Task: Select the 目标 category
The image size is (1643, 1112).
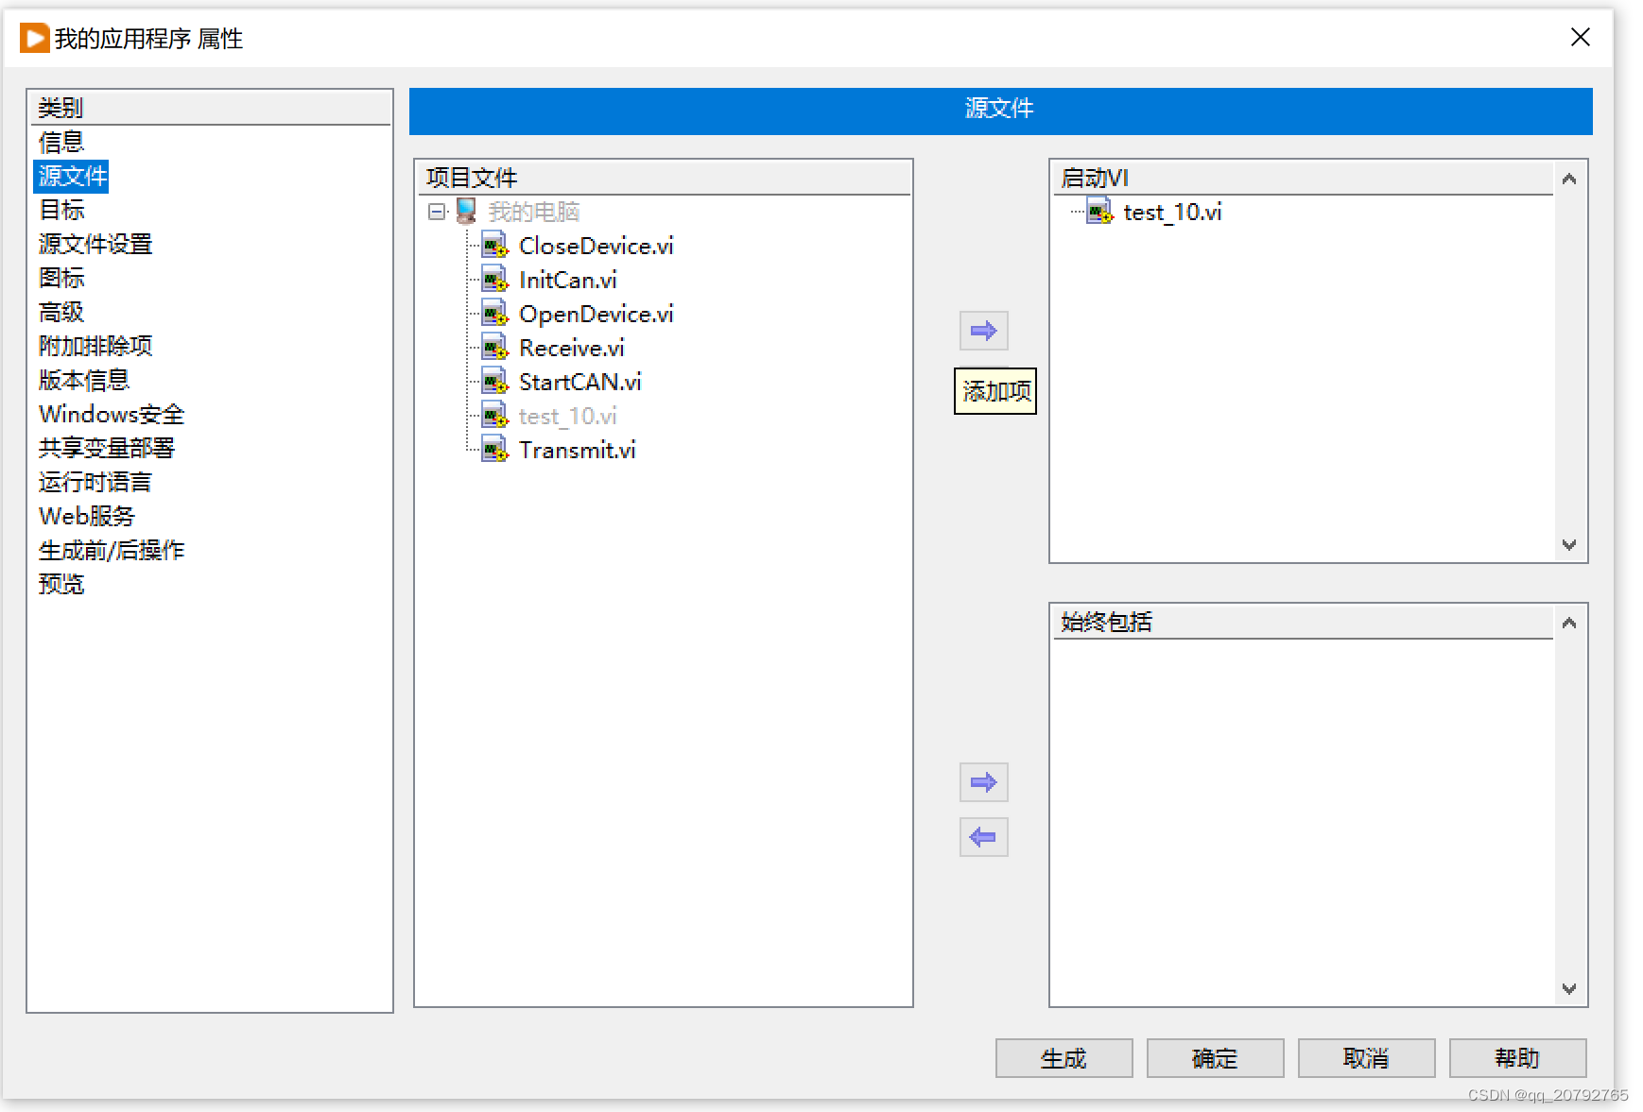Action: coord(61,210)
